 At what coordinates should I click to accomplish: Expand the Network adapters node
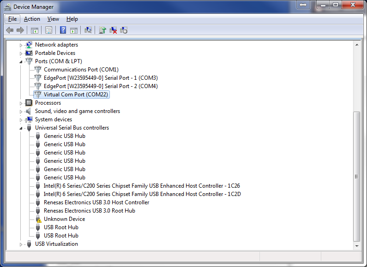(21, 45)
